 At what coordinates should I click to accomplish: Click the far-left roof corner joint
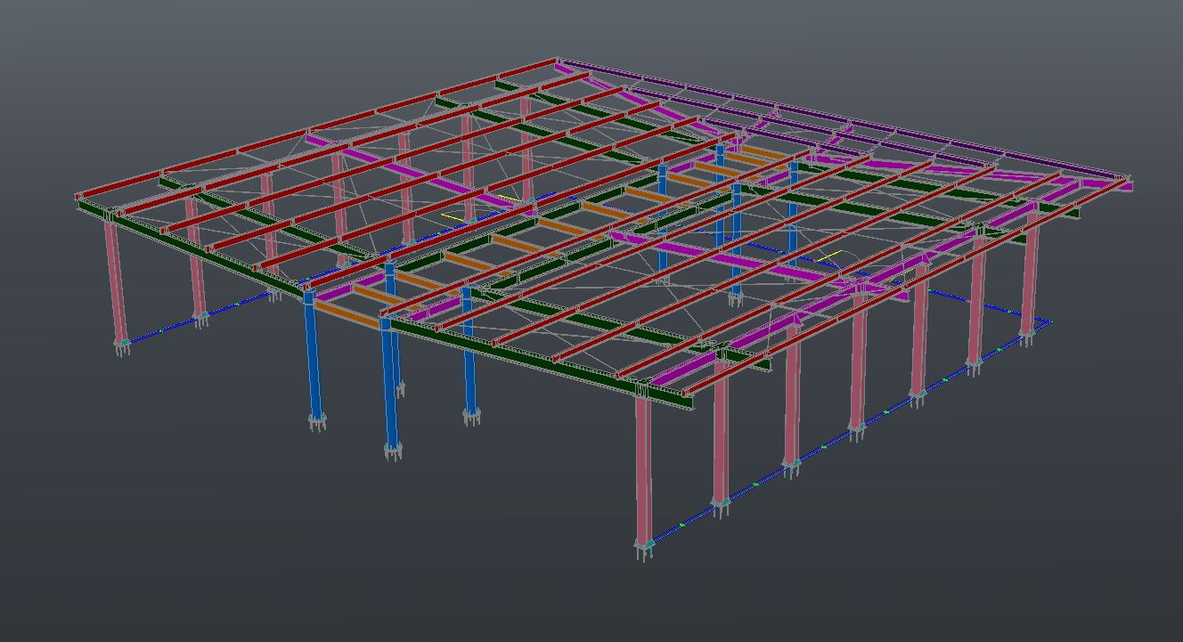78,198
